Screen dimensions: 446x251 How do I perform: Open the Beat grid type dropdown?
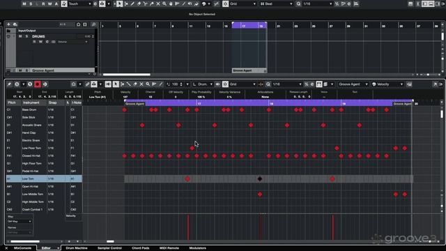point(277,3)
